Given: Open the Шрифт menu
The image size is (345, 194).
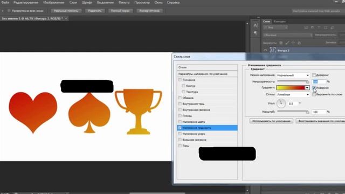Looking at the screenshot, I should point(87,3).
